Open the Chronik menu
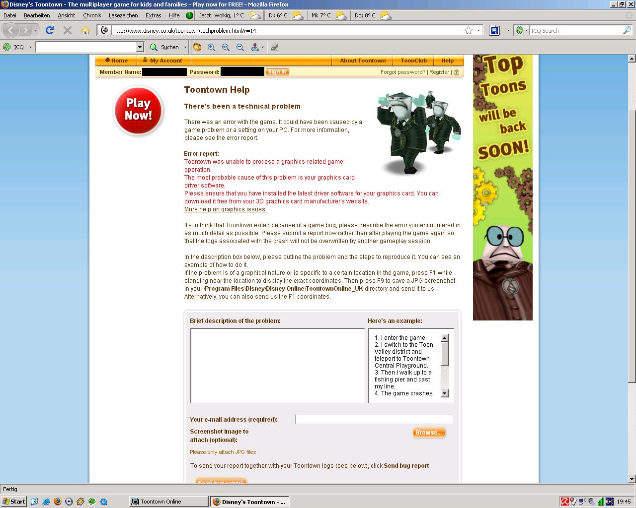The width and height of the screenshot is (636, 508). [92, 15]
